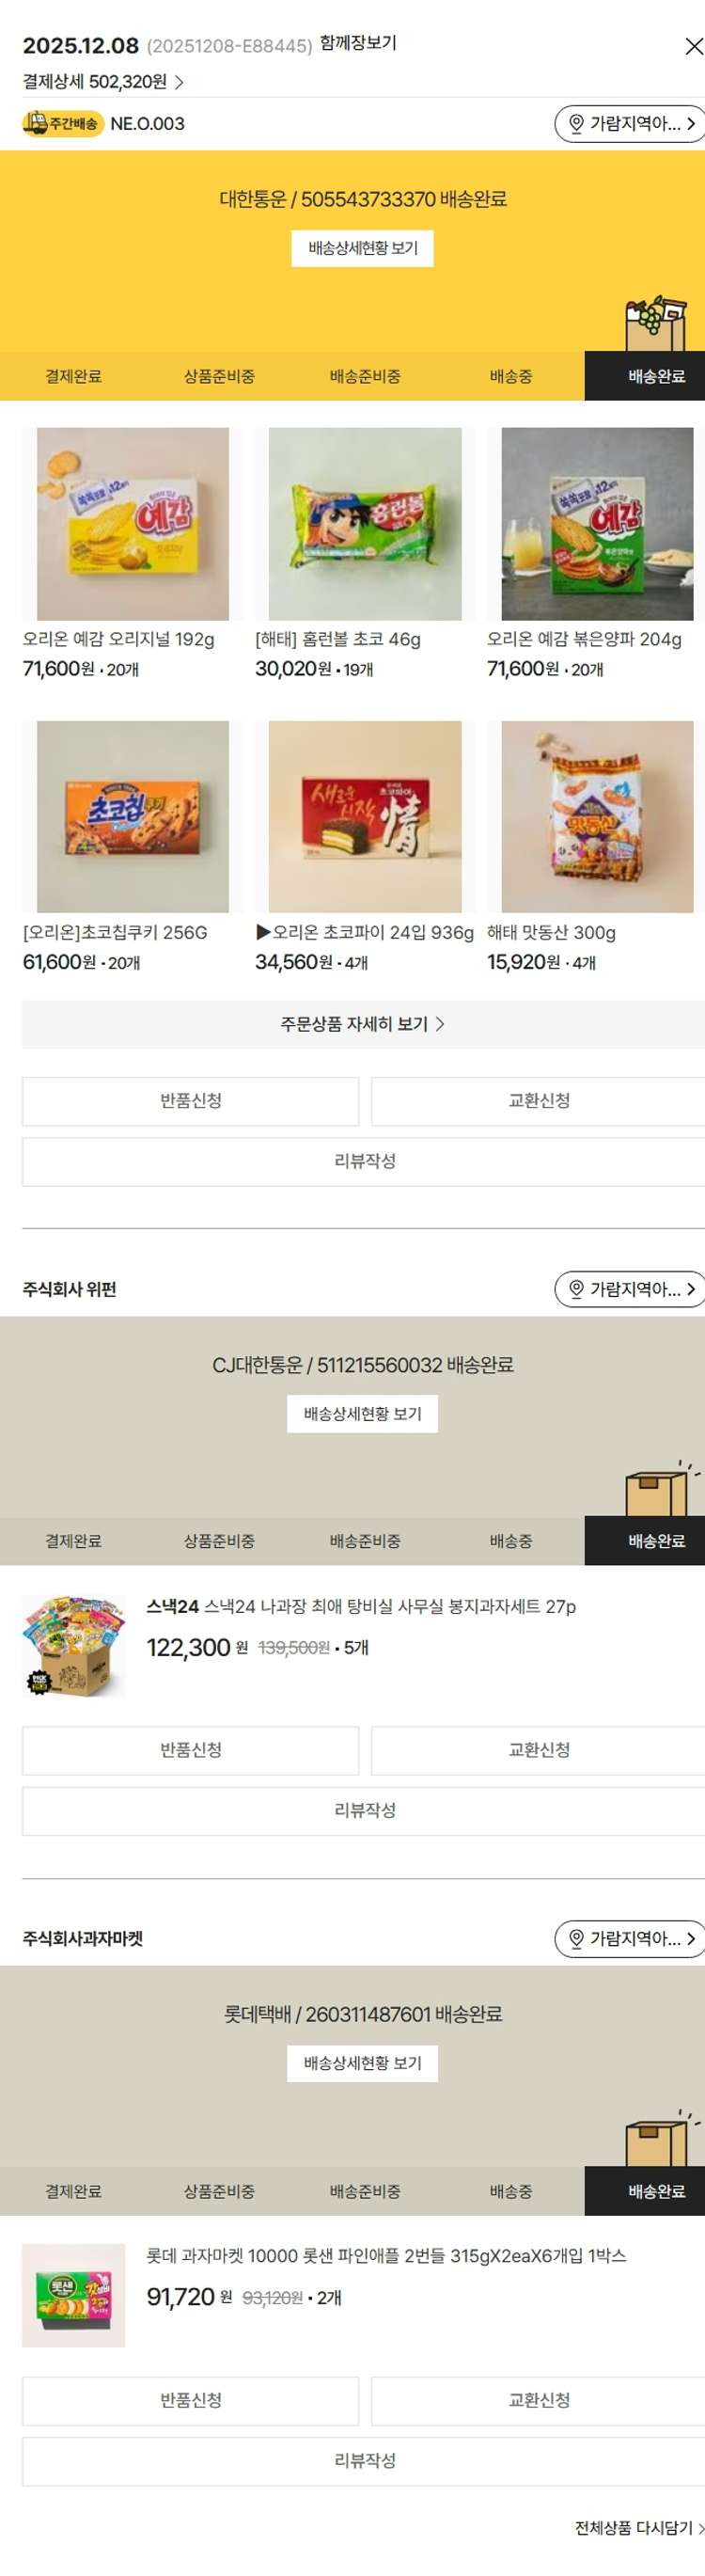Click 전체상품 다시담기 link

[638, 2528]
